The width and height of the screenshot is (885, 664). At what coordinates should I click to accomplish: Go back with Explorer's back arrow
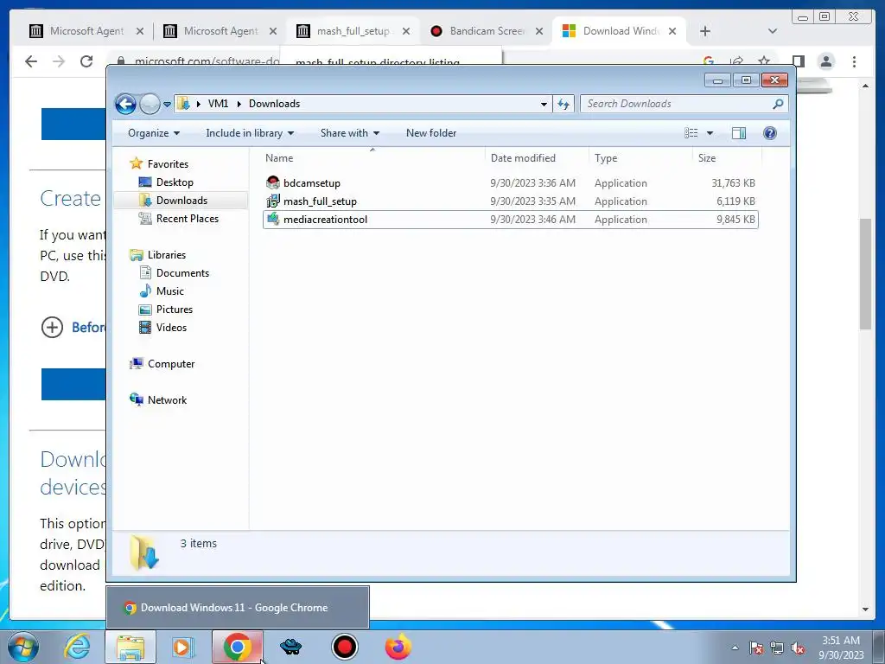pyautogui.click(x=125, y=104)
